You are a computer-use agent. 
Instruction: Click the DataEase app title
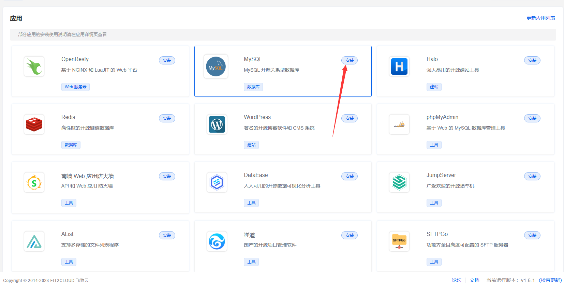256,175
